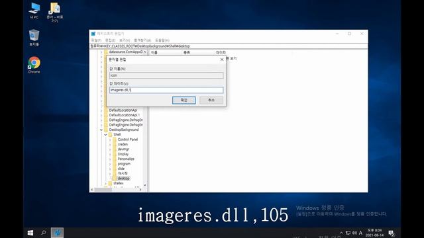The image size is (424, 238).
Task: Click tree horizontal scroll right arrow
Action: [x=140, y=190]
